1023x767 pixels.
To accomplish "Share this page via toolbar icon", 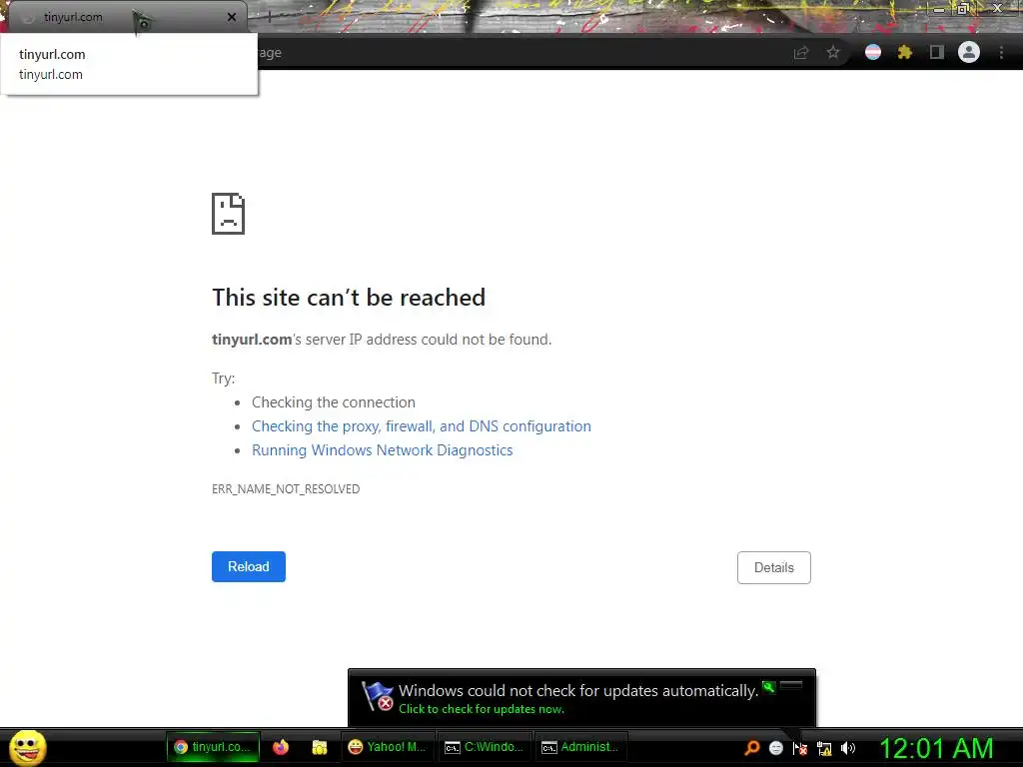I will [801, 53].
